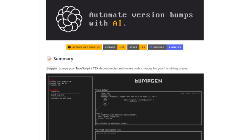Click the Summary heading
The width and height of the screenshot is (249, 140).
pos(63,59)
